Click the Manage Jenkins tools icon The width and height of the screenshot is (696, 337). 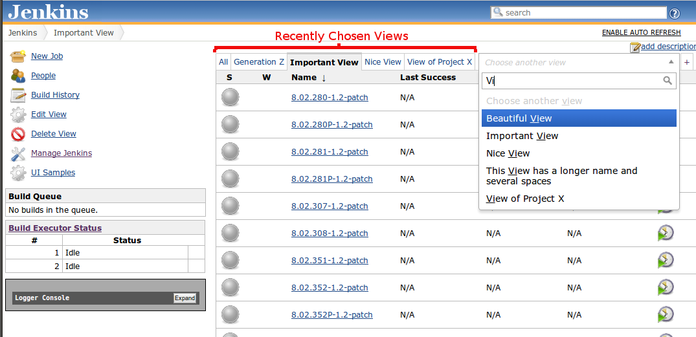click(x=18, y=153)
